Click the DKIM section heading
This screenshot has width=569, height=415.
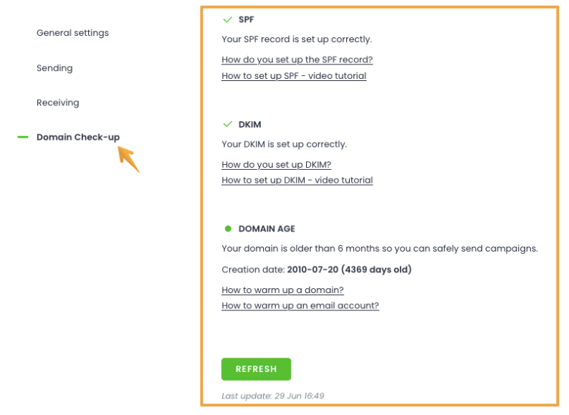click(x=249, y=125)
